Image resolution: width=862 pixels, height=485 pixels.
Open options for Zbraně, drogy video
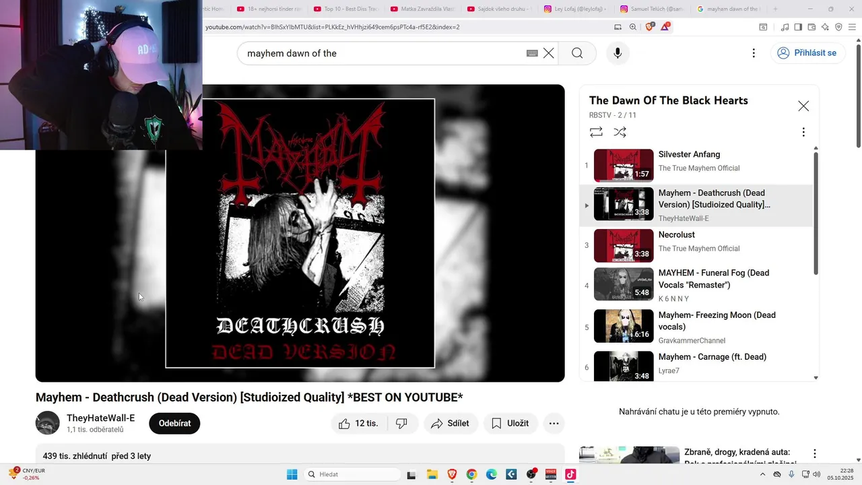(814, 454)
